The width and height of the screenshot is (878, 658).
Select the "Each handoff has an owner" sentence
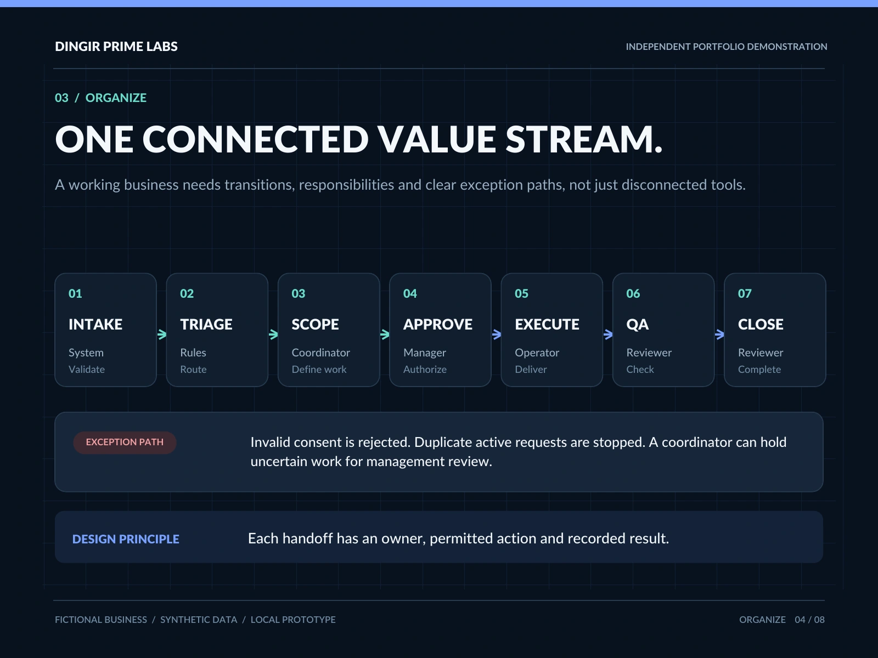pos(459,538)
